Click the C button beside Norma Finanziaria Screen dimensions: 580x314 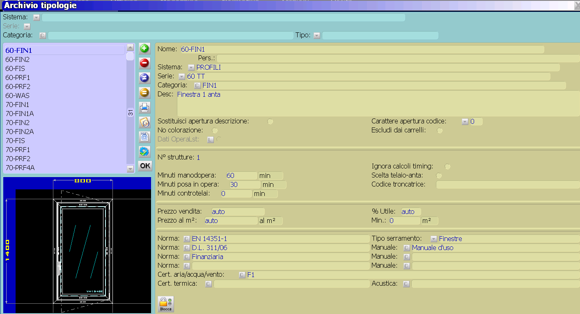[186, 257]
